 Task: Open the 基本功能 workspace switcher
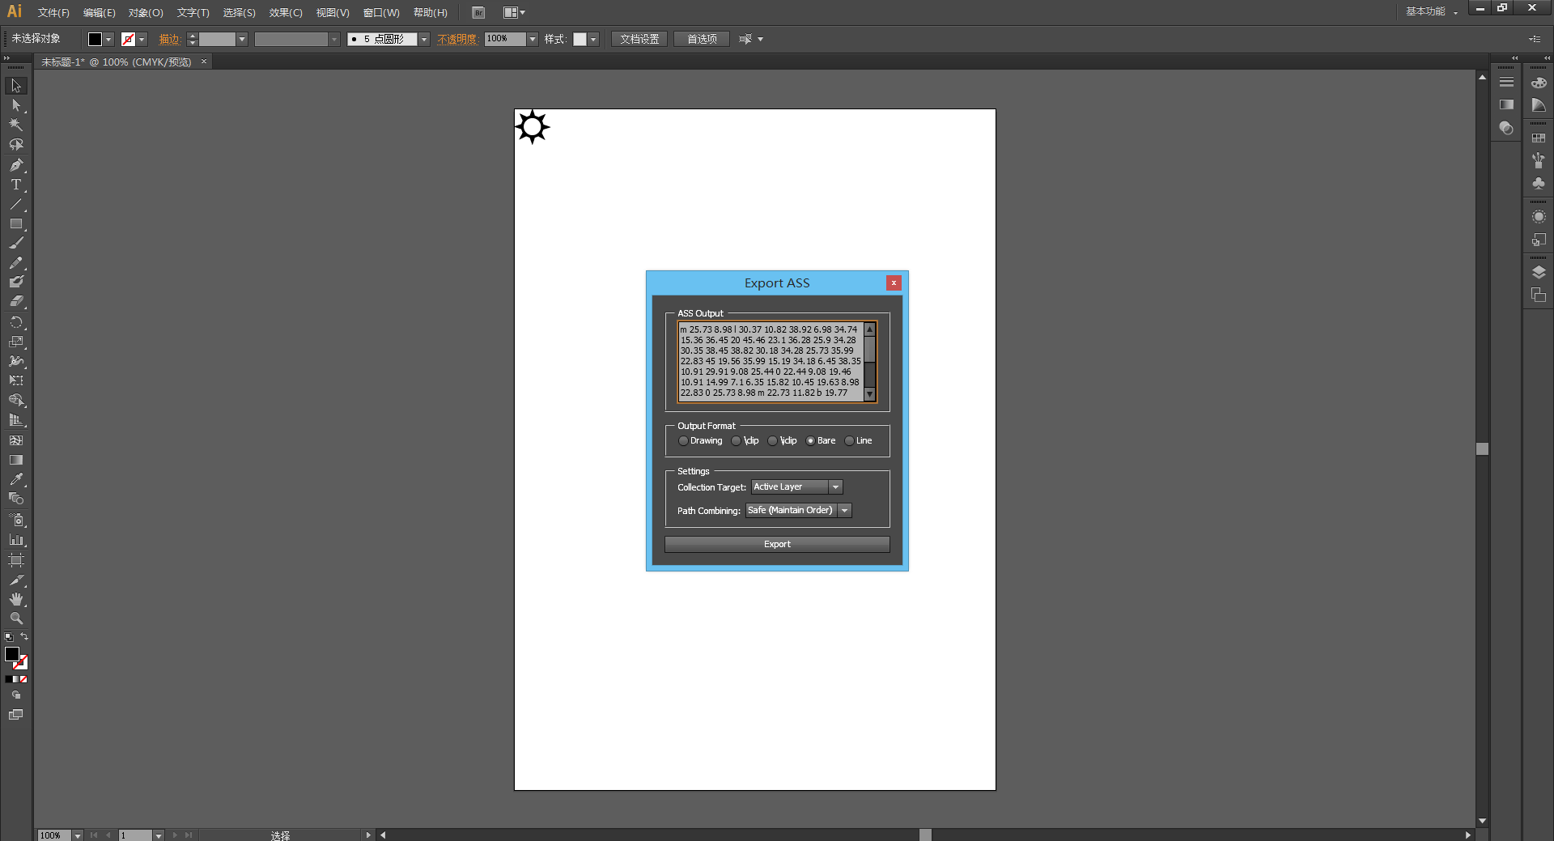[x=1431, y=12]
